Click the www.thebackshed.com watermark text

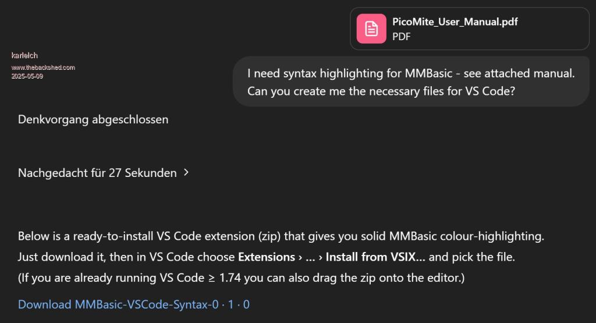[x=43, y=68]
